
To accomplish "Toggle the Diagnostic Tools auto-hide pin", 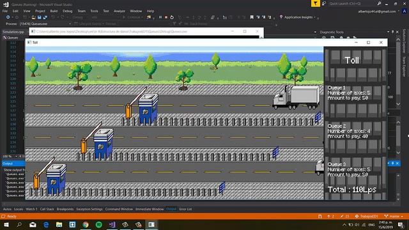I will pos(392,32).
